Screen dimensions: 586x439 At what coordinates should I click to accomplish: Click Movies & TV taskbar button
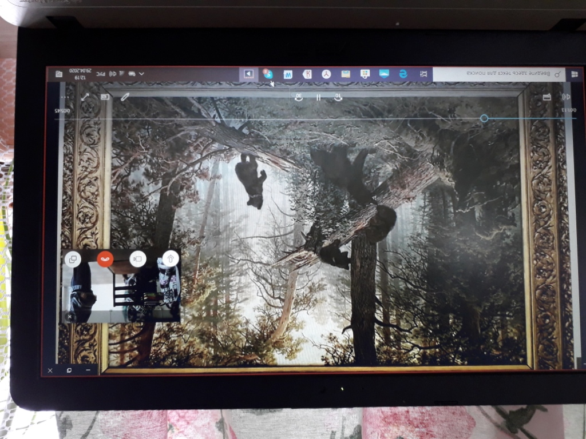[x=248, y=74]
